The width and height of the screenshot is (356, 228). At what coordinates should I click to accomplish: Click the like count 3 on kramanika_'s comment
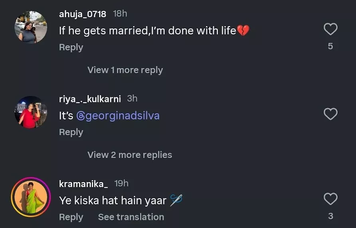330,216
